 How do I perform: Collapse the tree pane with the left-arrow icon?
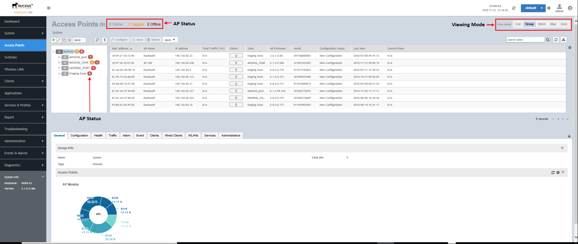[104, 40]
